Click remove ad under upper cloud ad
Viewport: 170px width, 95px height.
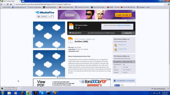[61, 49]
